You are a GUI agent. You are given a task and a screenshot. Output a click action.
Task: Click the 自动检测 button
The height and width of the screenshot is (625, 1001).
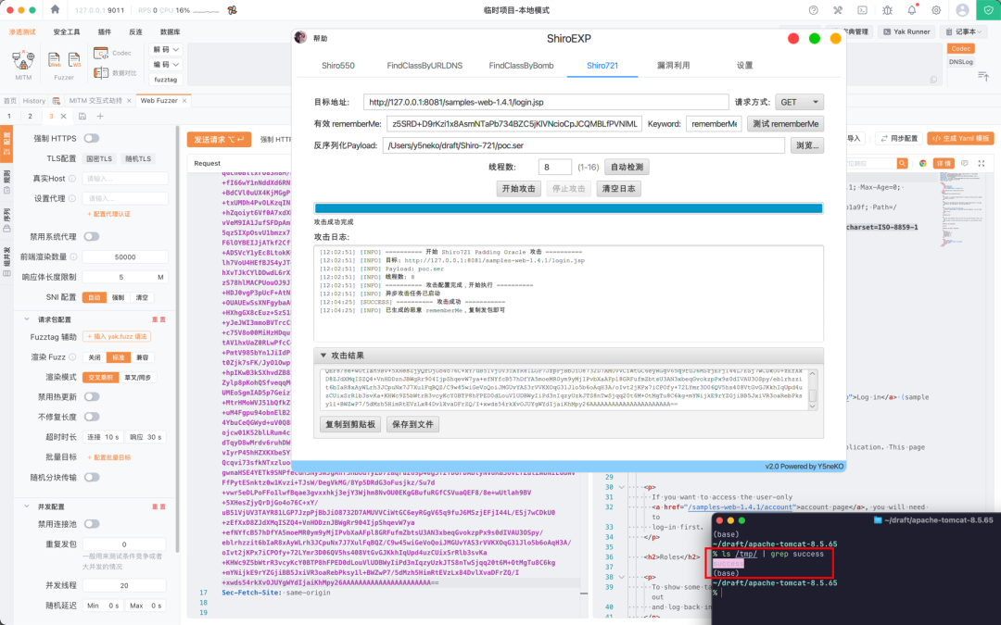coord(627,167)
